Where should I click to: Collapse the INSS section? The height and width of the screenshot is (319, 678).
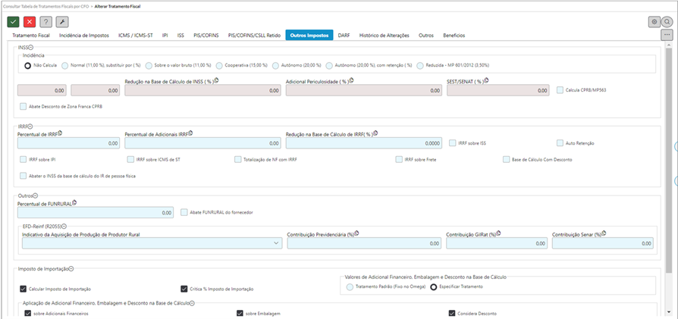[x=32, y=47]
